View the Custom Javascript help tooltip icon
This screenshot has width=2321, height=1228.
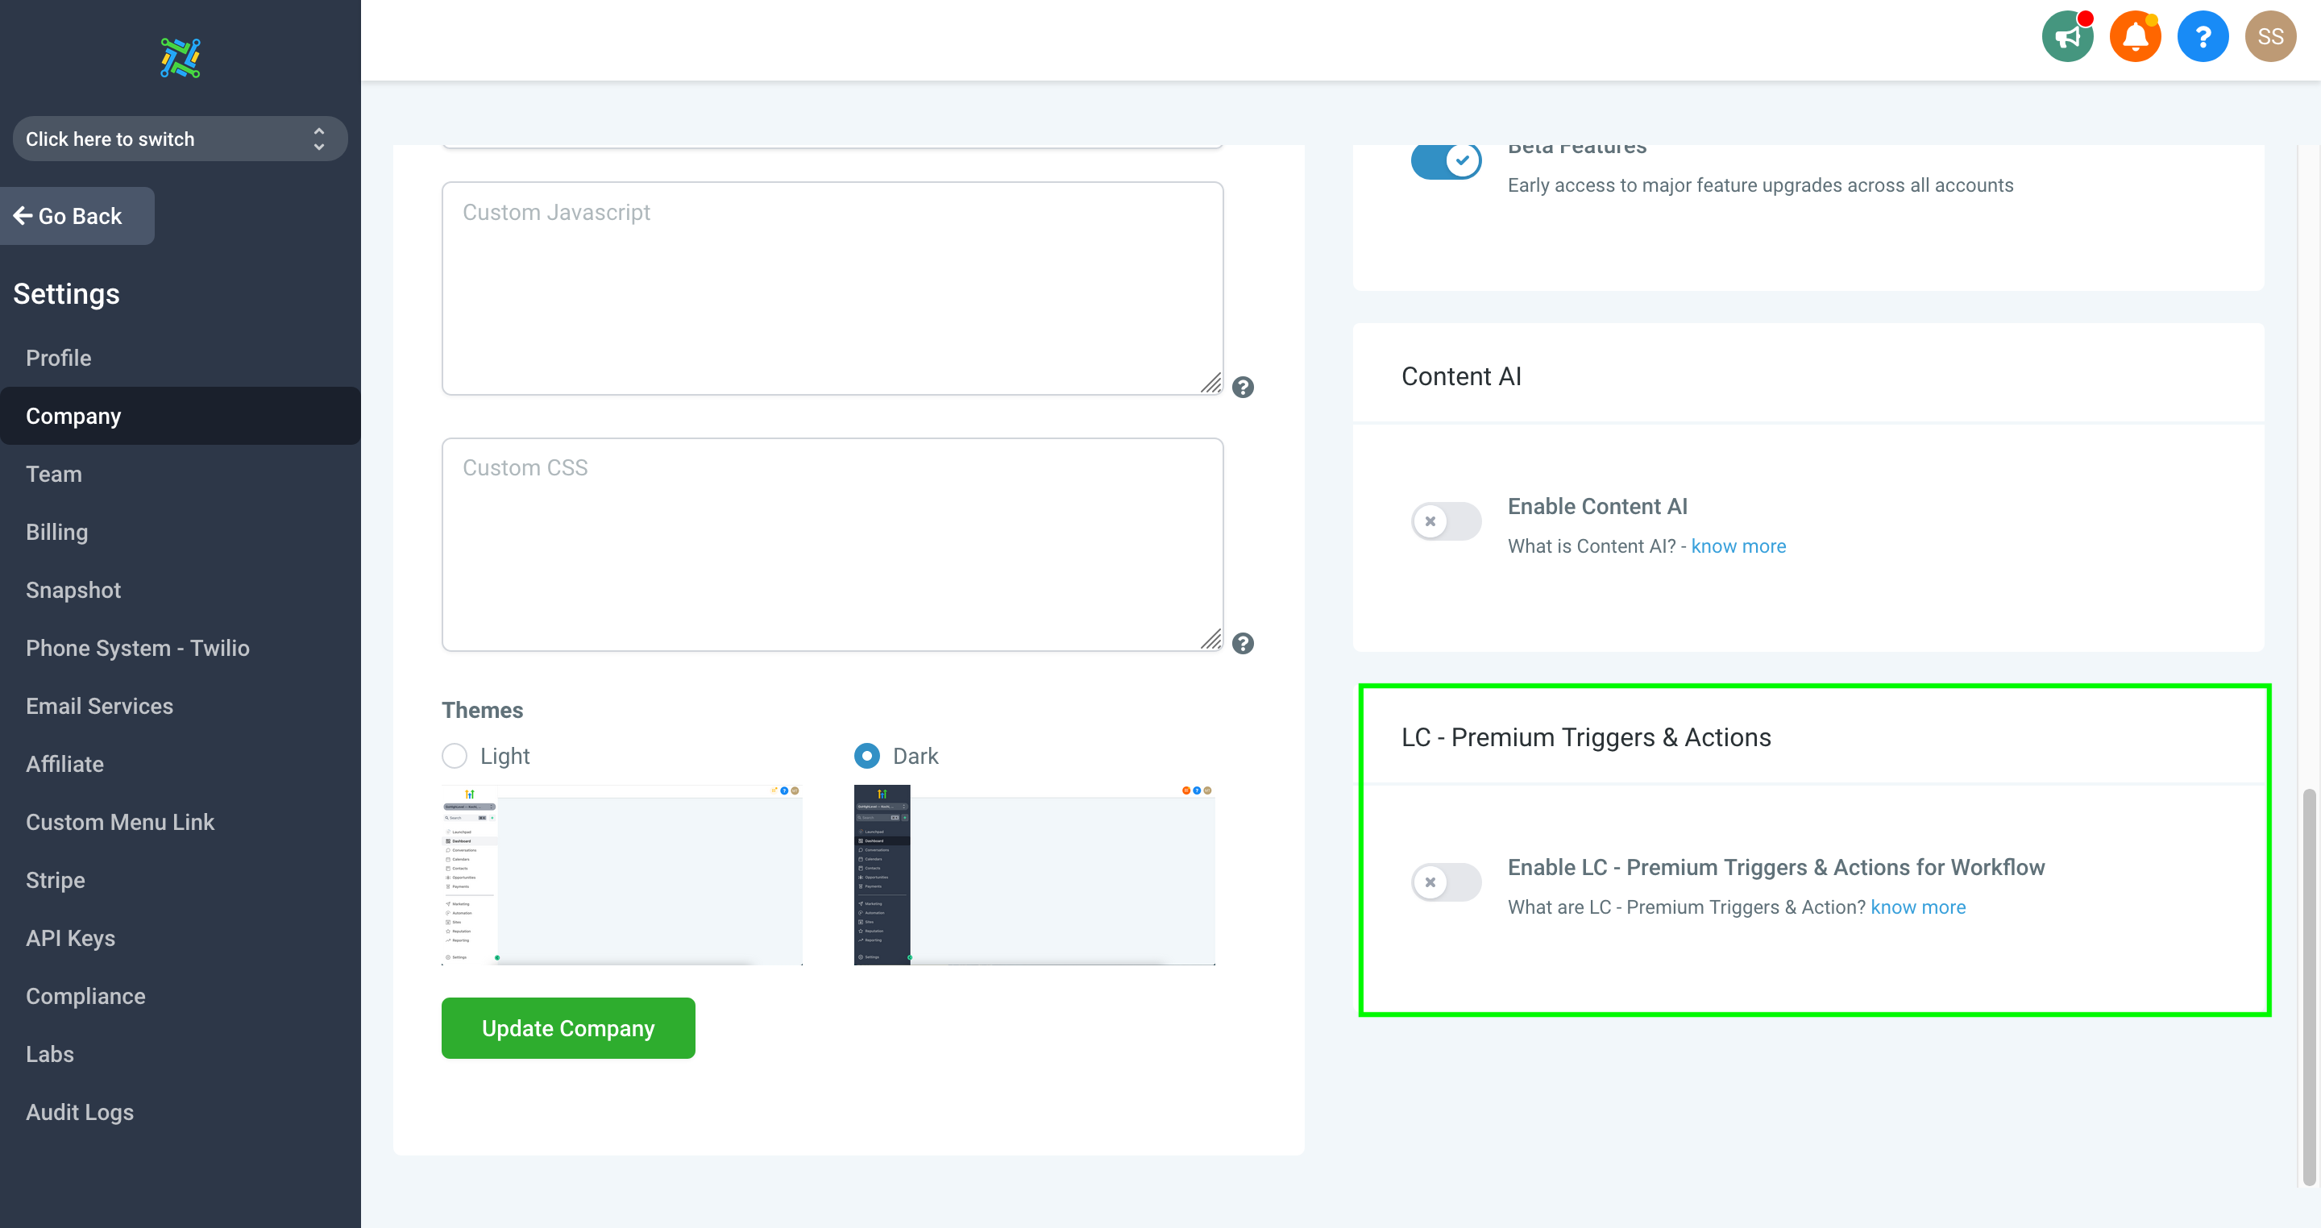(x=1244, y=388)
